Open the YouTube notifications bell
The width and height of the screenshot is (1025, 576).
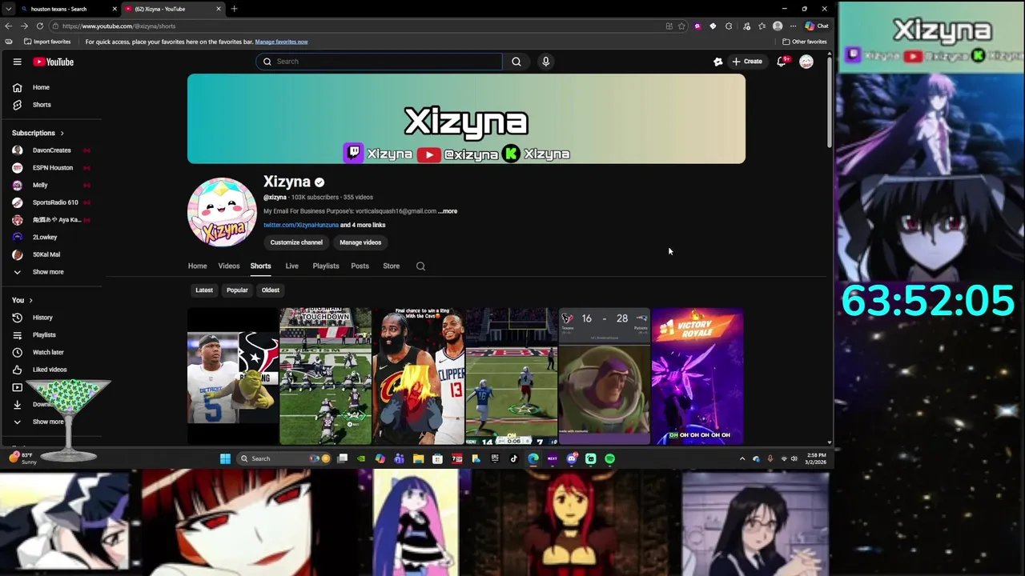click(x=782, y=62)
